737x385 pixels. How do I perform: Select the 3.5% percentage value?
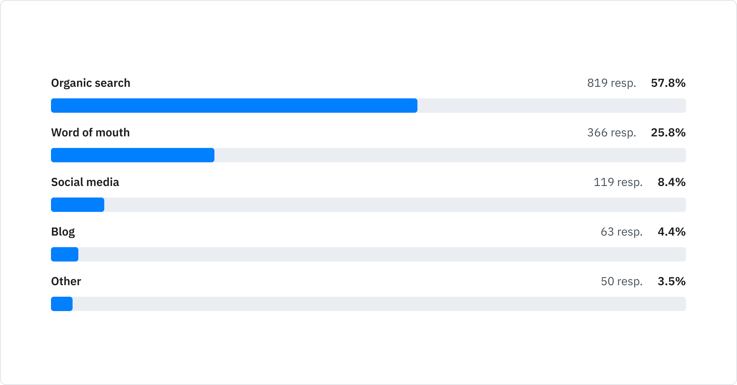(672, 281)
